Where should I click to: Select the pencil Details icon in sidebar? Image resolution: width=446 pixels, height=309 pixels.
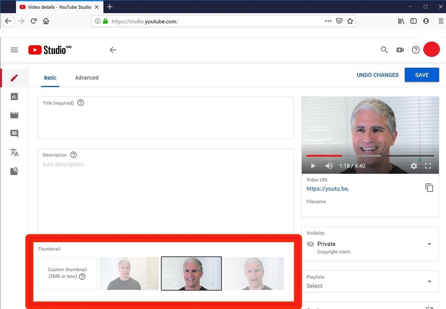(x=14, y=77)
